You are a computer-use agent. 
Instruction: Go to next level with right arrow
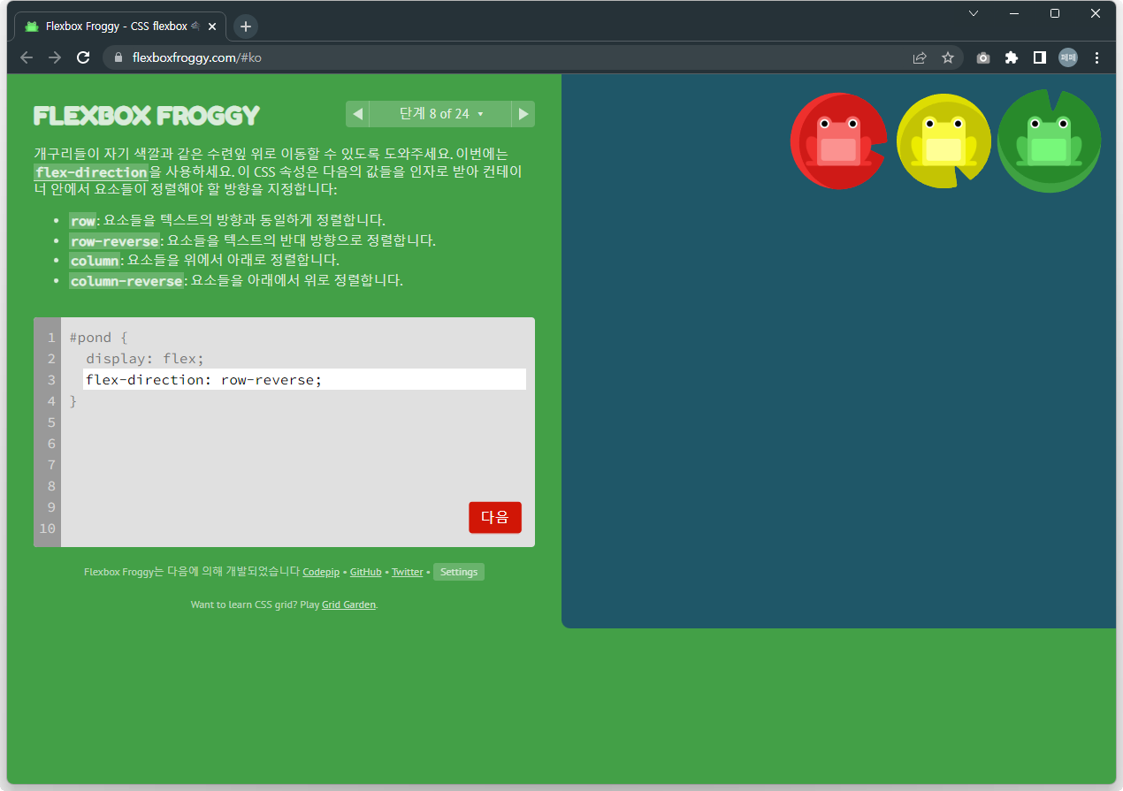pos(523,114)
